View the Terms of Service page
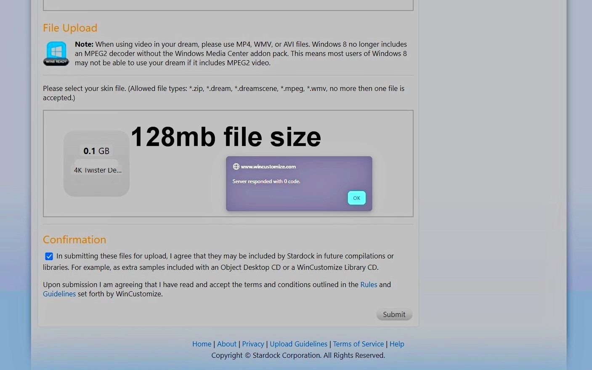Viewport: 592px width, 370px height. click(358, 344)
